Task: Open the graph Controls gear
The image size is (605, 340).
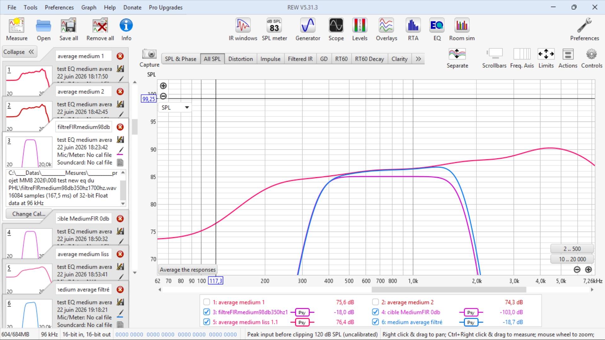Action: pos(592,58)
